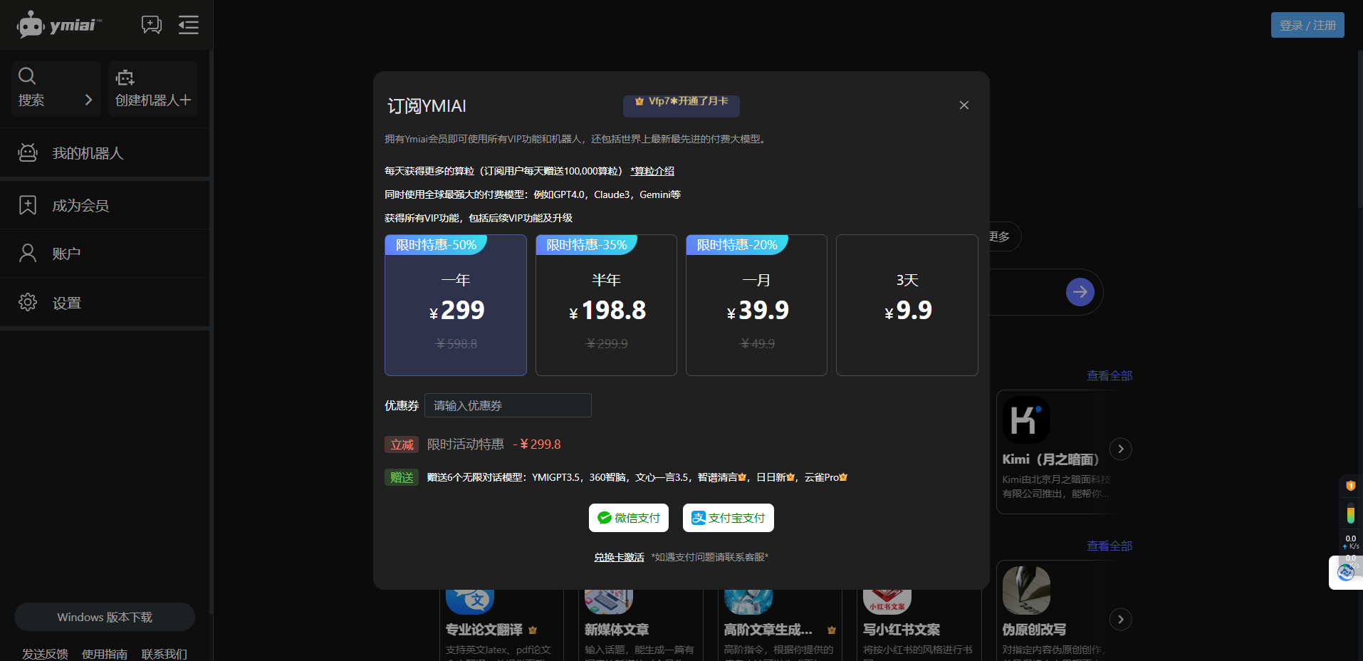The height and width of the screenshot is (661, 1363).
Task: Open the *算粒介绍 link
Action: pos(652,170)
